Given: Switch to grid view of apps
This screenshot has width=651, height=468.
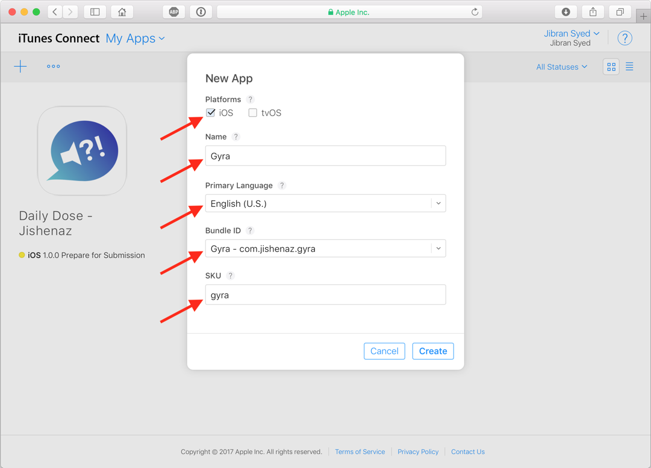Looking at the screenshot, I should point(611,67).
